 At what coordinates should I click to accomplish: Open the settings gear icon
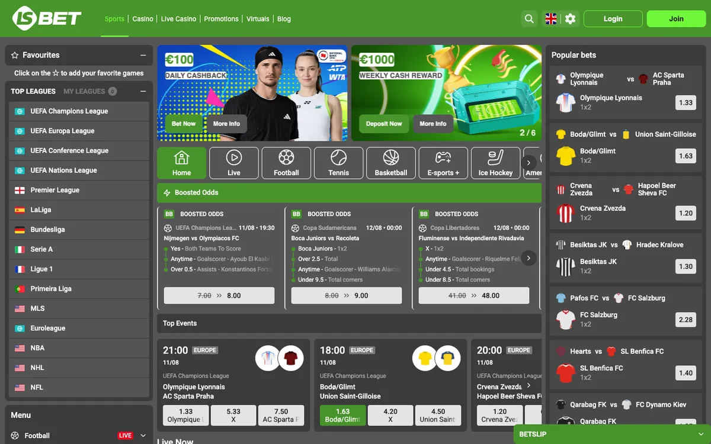[570, 19]
